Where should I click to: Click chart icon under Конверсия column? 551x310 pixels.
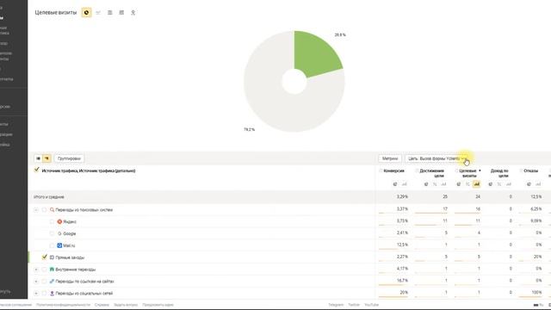pos(404,184)
